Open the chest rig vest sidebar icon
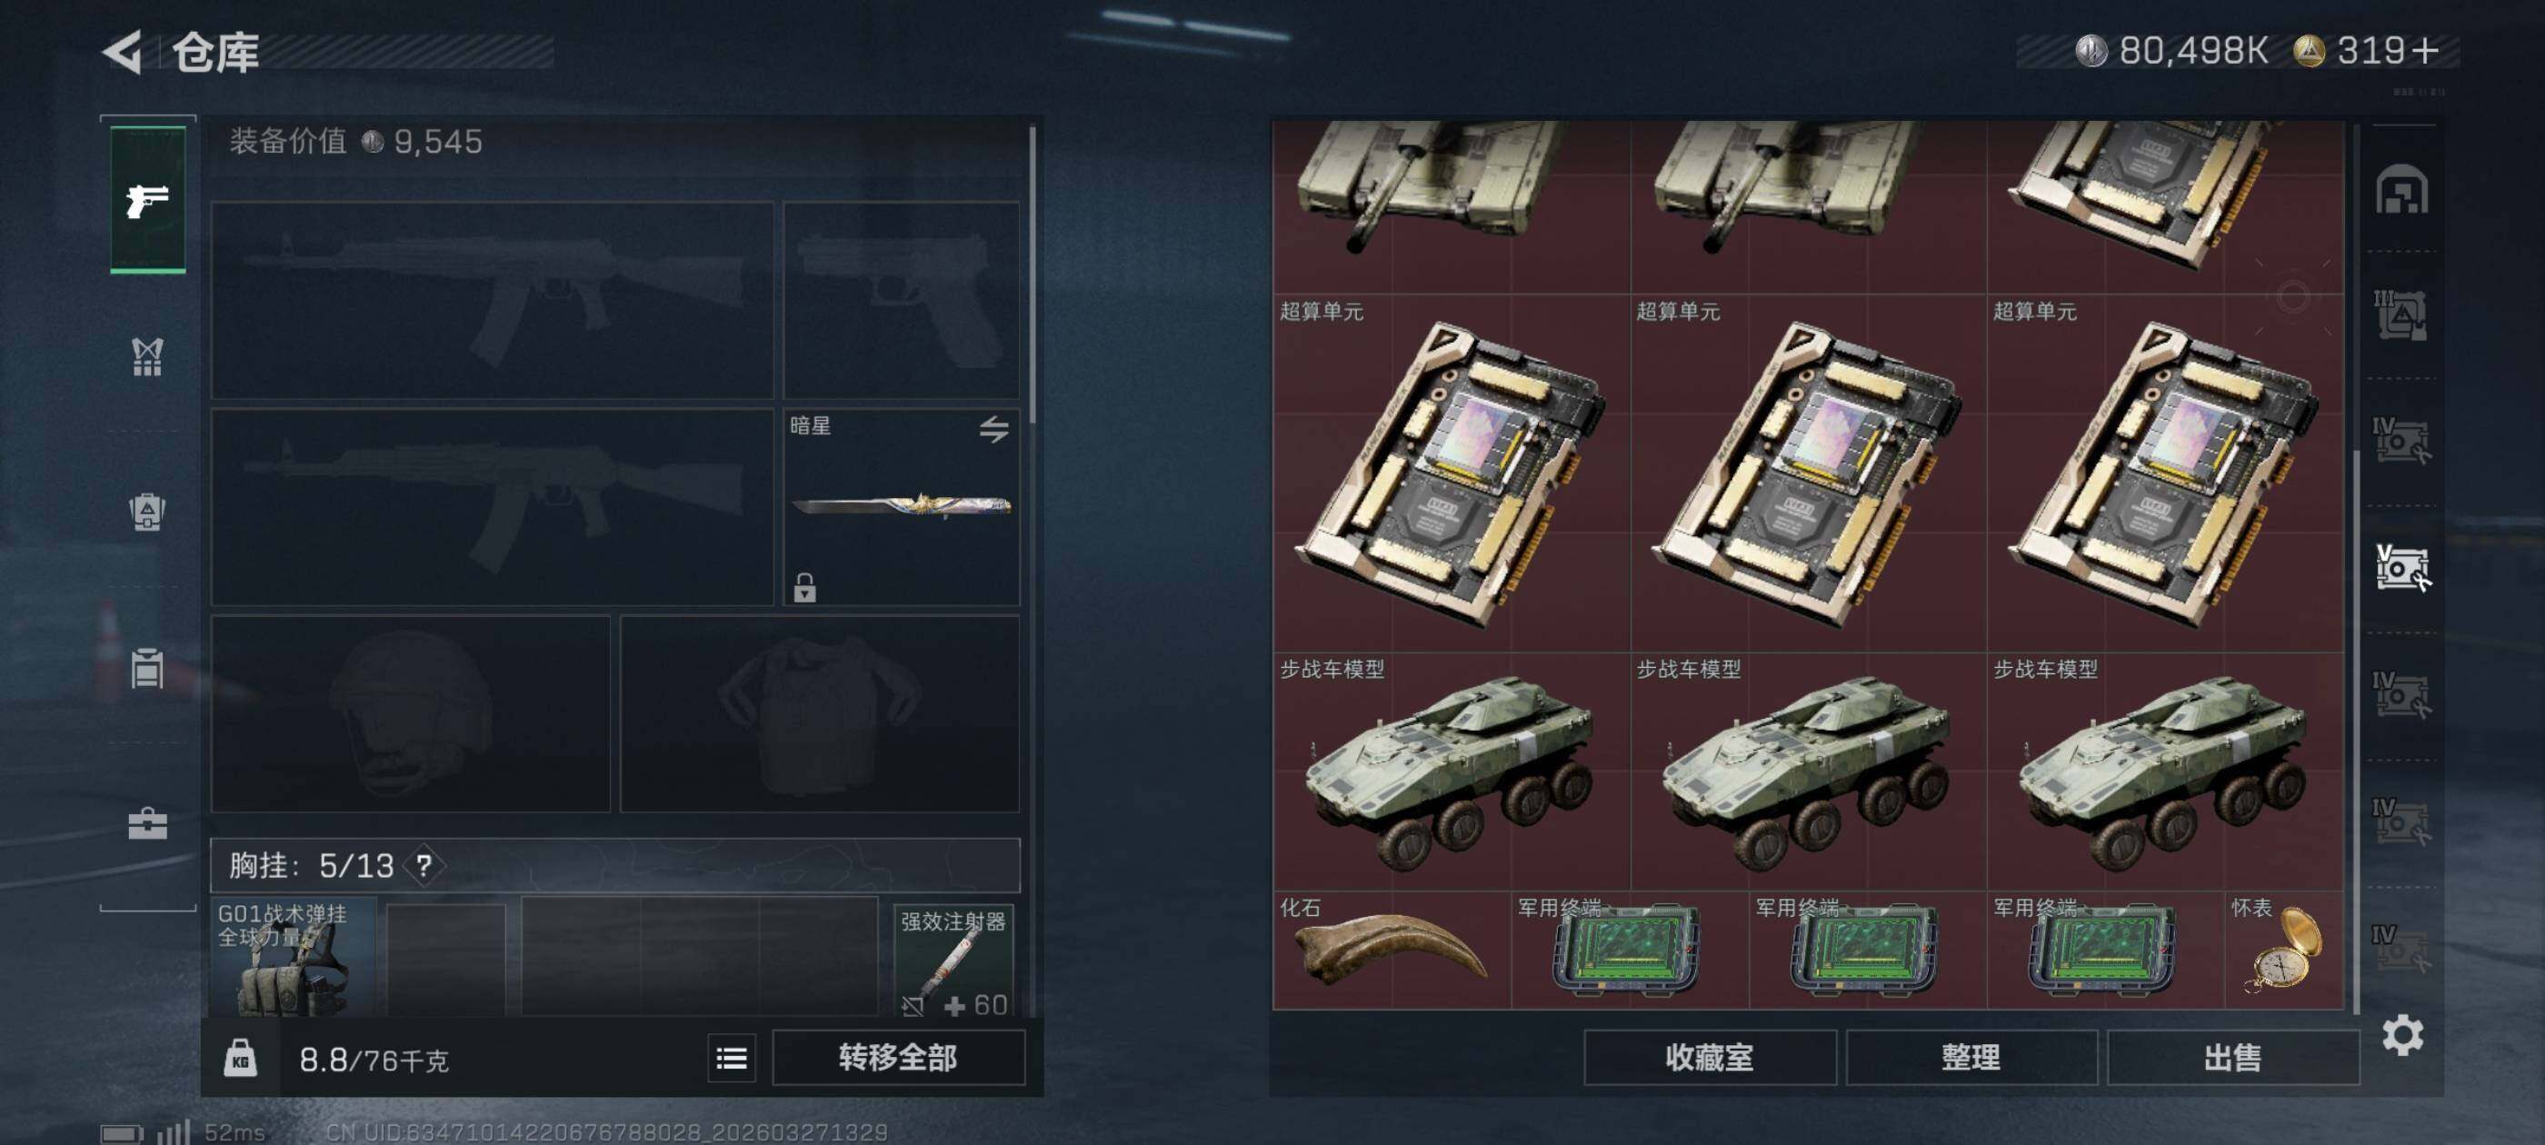This screenshot has height=1145, width=2545. tap(147, 356)
